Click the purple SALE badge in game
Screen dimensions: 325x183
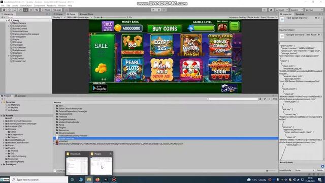(x=108, y=26)
